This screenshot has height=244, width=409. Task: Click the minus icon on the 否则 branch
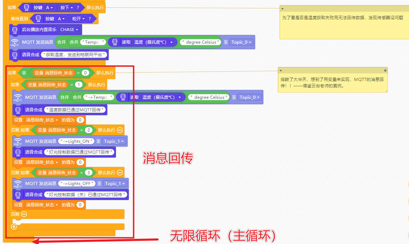[24, 214]
